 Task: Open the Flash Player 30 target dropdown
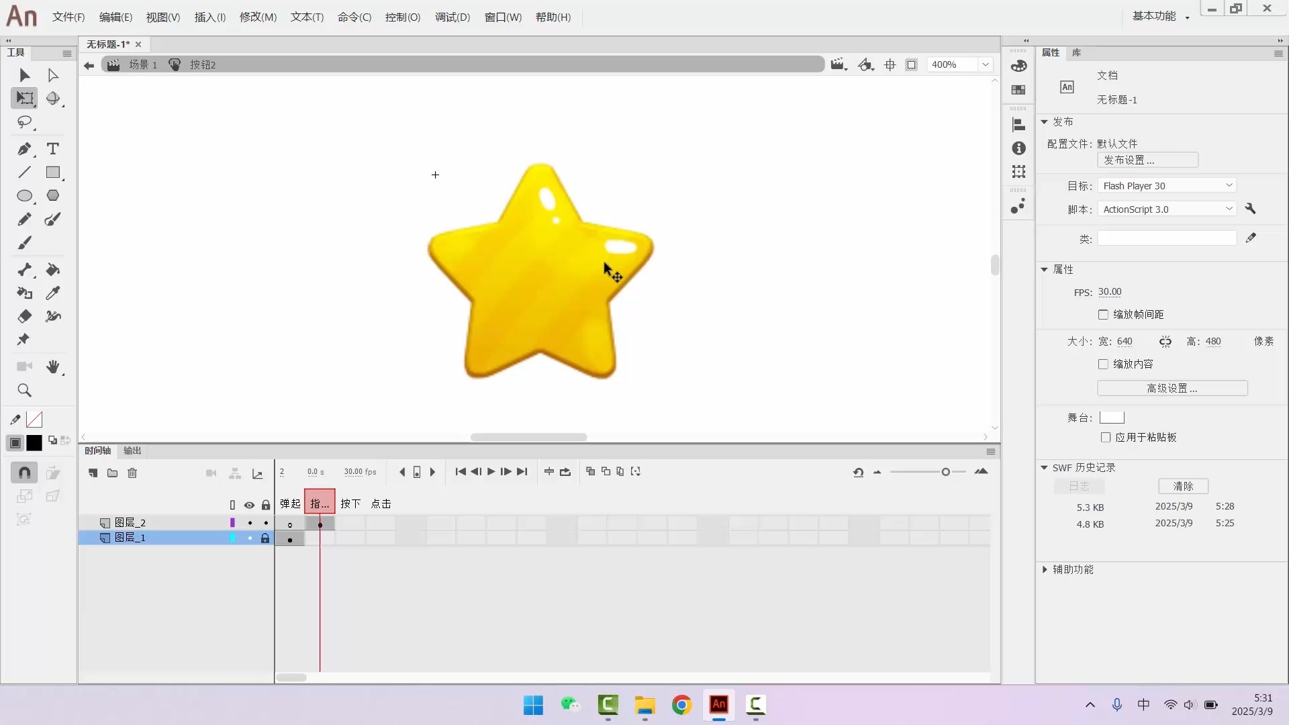[1167, 186]
